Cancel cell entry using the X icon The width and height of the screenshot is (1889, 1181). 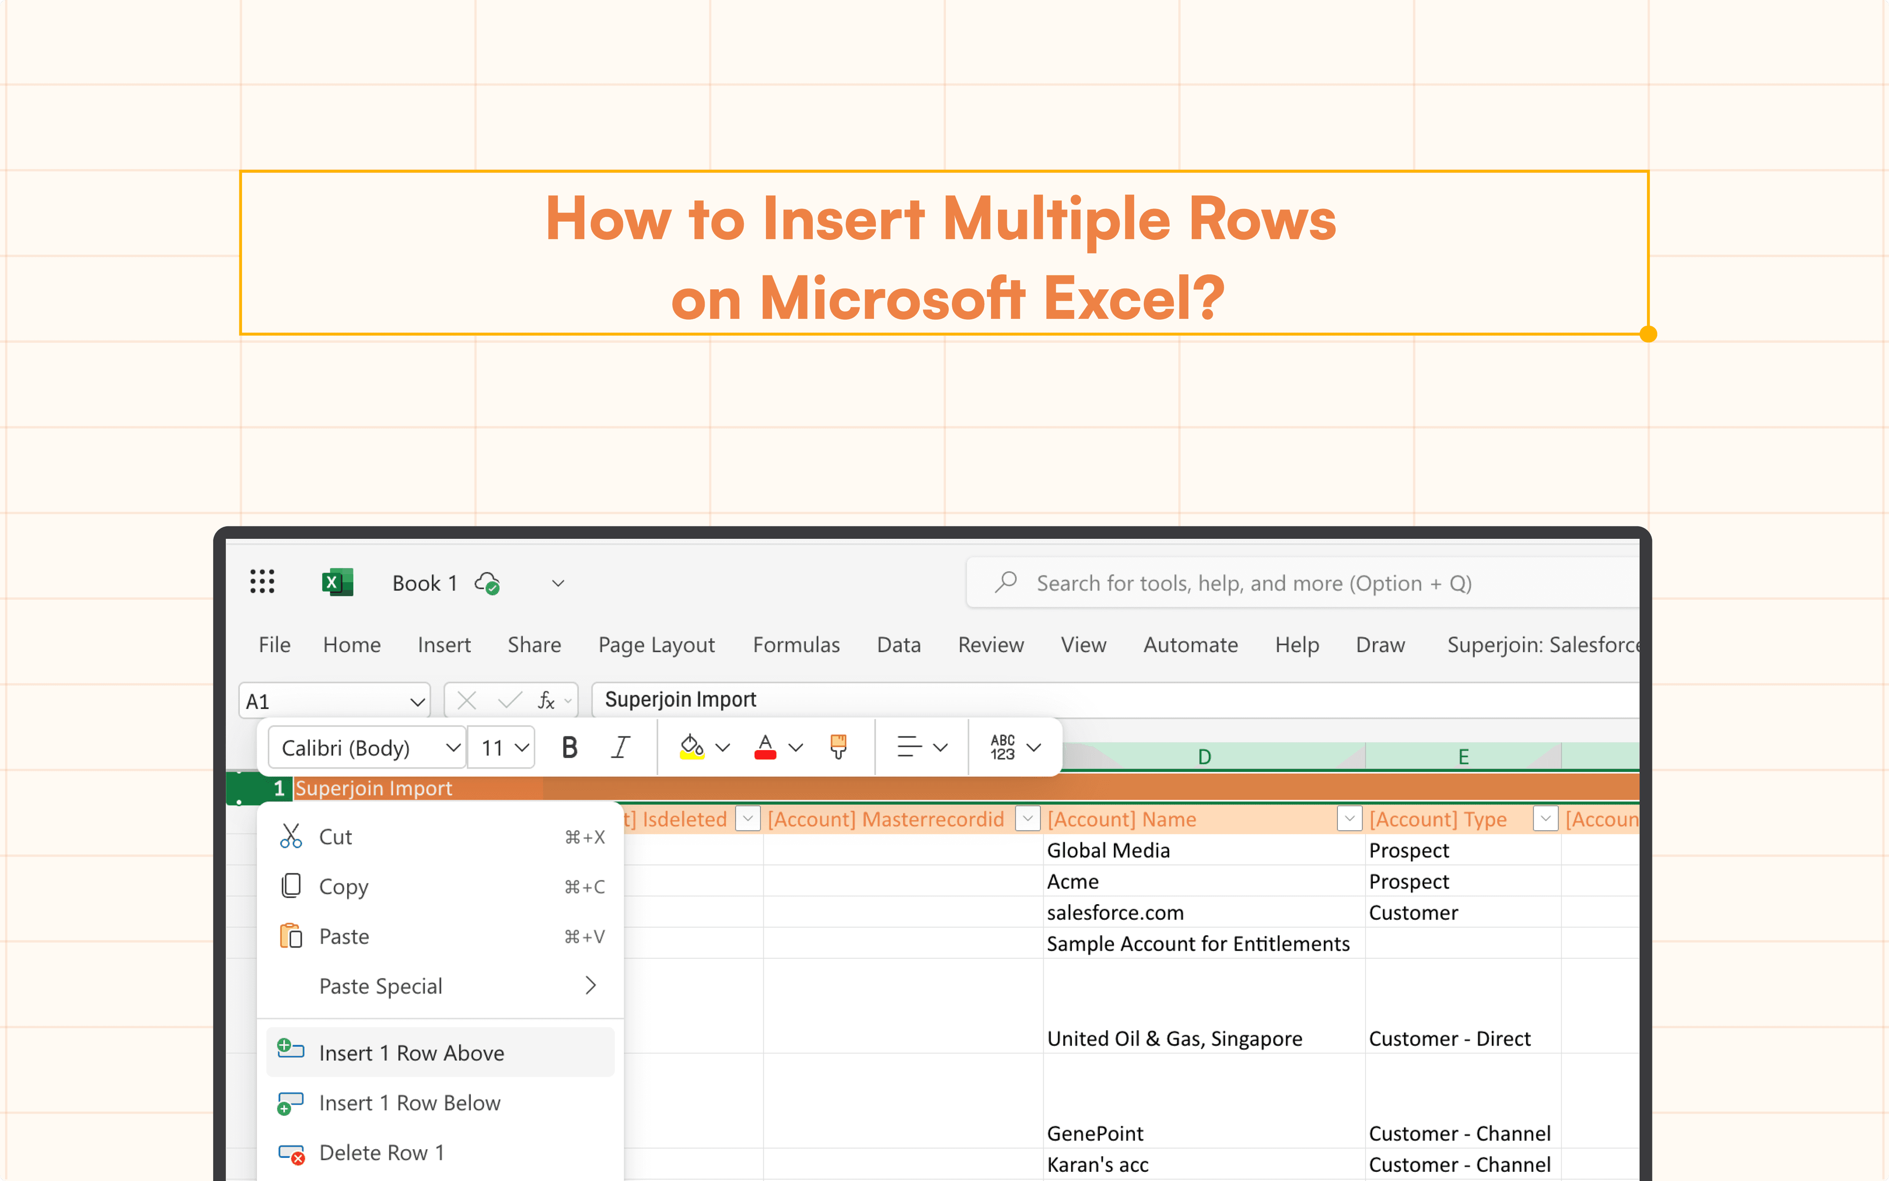coord(466,700)
